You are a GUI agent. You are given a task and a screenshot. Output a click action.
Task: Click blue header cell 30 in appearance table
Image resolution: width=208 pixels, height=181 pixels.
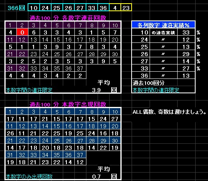click(115, 141)
